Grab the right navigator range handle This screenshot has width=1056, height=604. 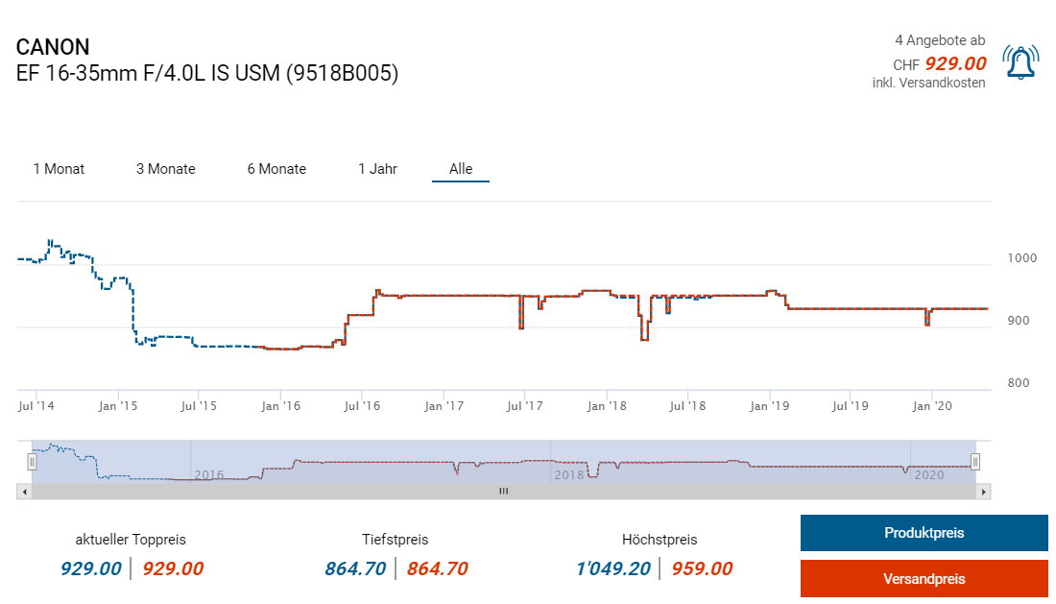pyautogui.click(x=975, y=462)
